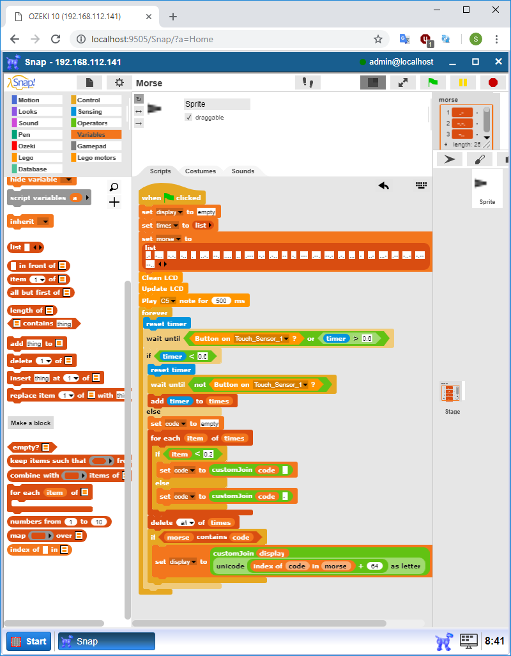
Task: Click the undo arrow in scripts area
Action: (383, 185)
